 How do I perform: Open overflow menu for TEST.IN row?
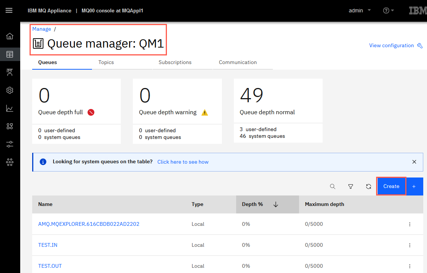[x=409, y=245]
